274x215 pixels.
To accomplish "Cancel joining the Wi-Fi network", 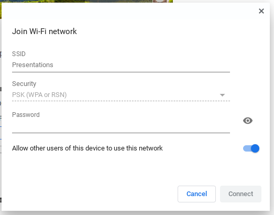I will coord(196,194).
